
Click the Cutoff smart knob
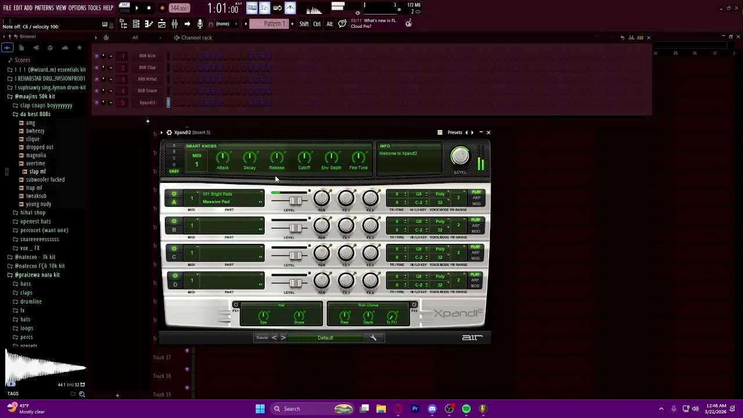point(304,157)
